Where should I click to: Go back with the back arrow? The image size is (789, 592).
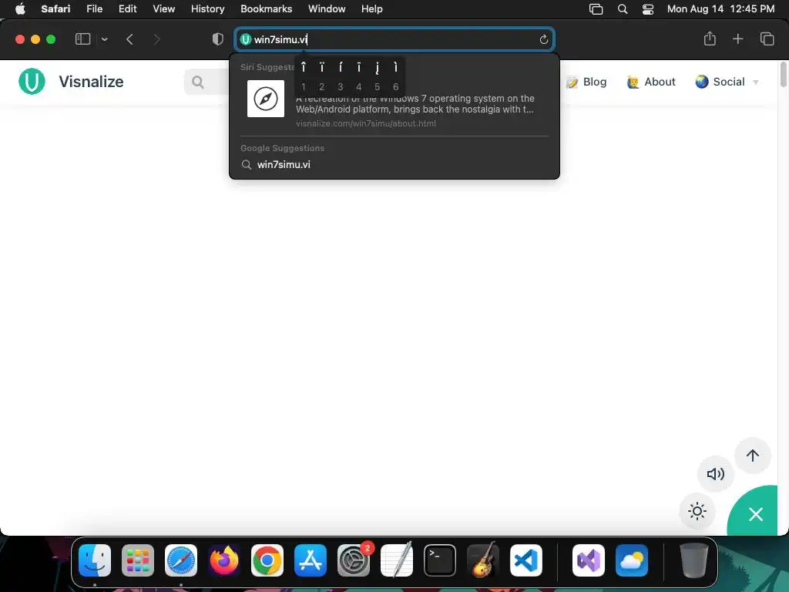pos(129,39)
